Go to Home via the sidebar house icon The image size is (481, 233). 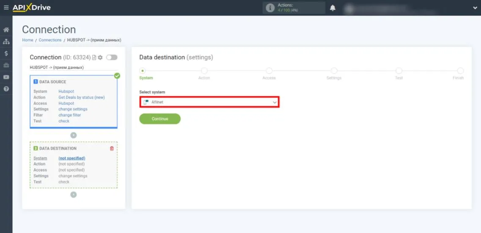(6, 30)
